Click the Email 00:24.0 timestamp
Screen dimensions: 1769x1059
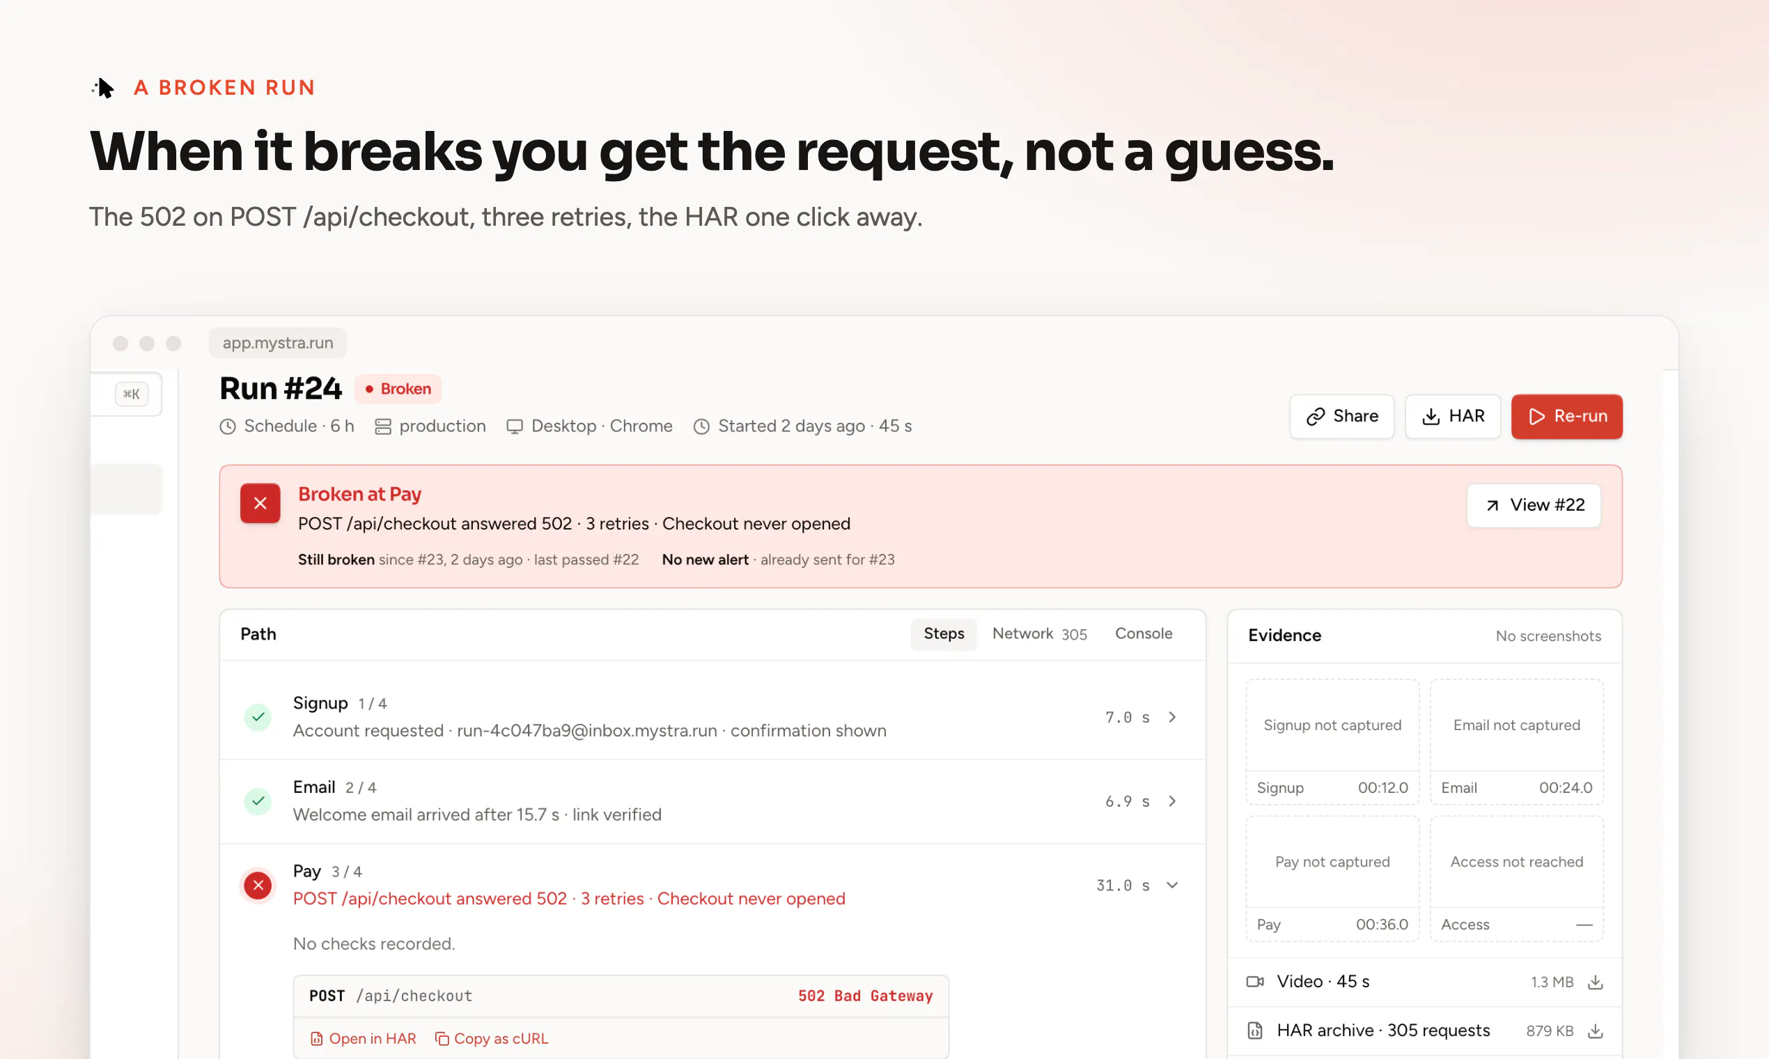[1565, 788]
